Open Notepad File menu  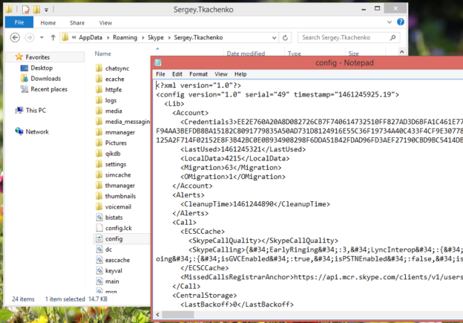click(x=160, y=74)
